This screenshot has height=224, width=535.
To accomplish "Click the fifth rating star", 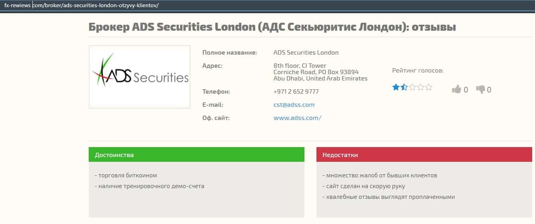I will click(x=429, y=87).
